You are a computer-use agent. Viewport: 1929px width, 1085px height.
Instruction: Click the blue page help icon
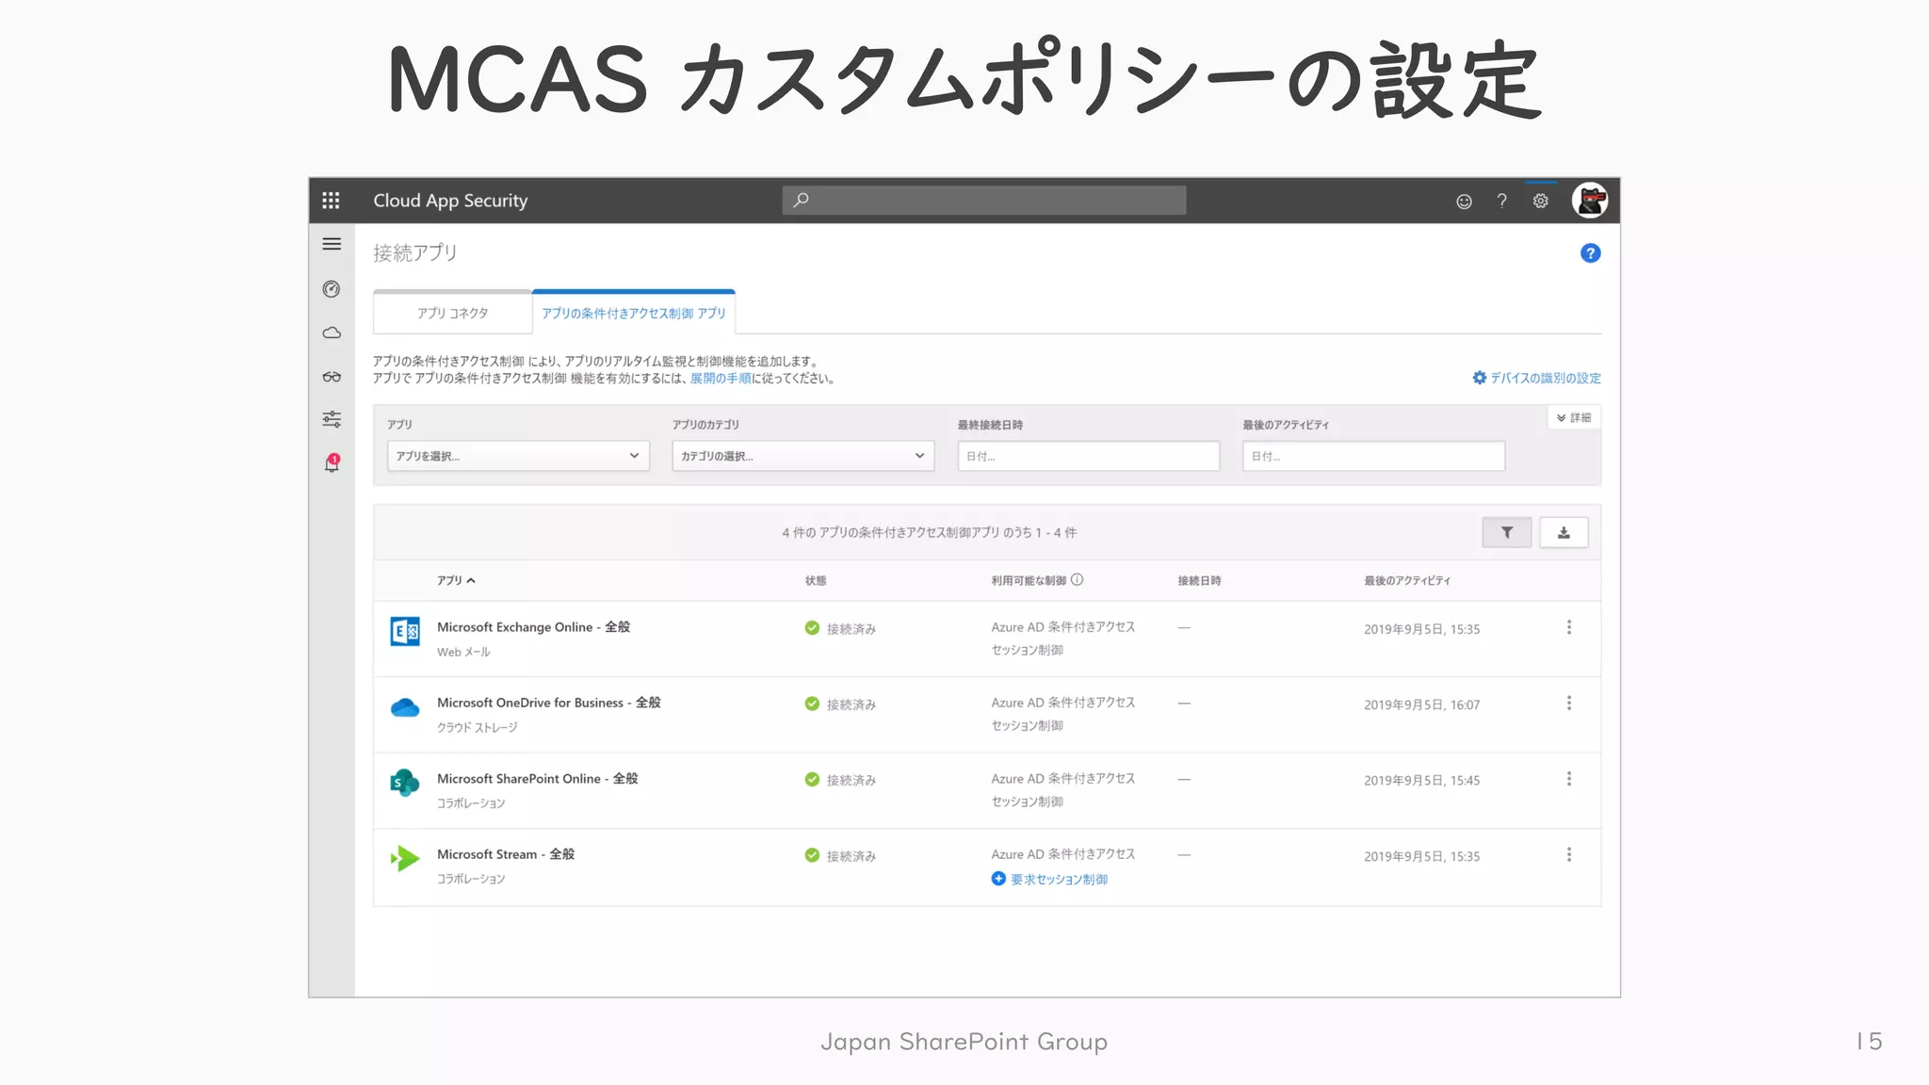tap(1590, 253)
